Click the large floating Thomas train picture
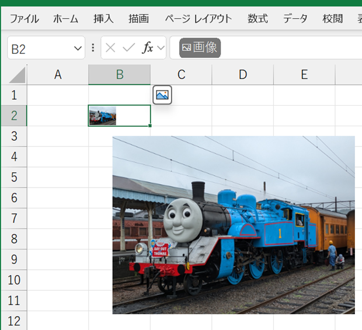Screen dimensions: 362x330 (234, 225)
